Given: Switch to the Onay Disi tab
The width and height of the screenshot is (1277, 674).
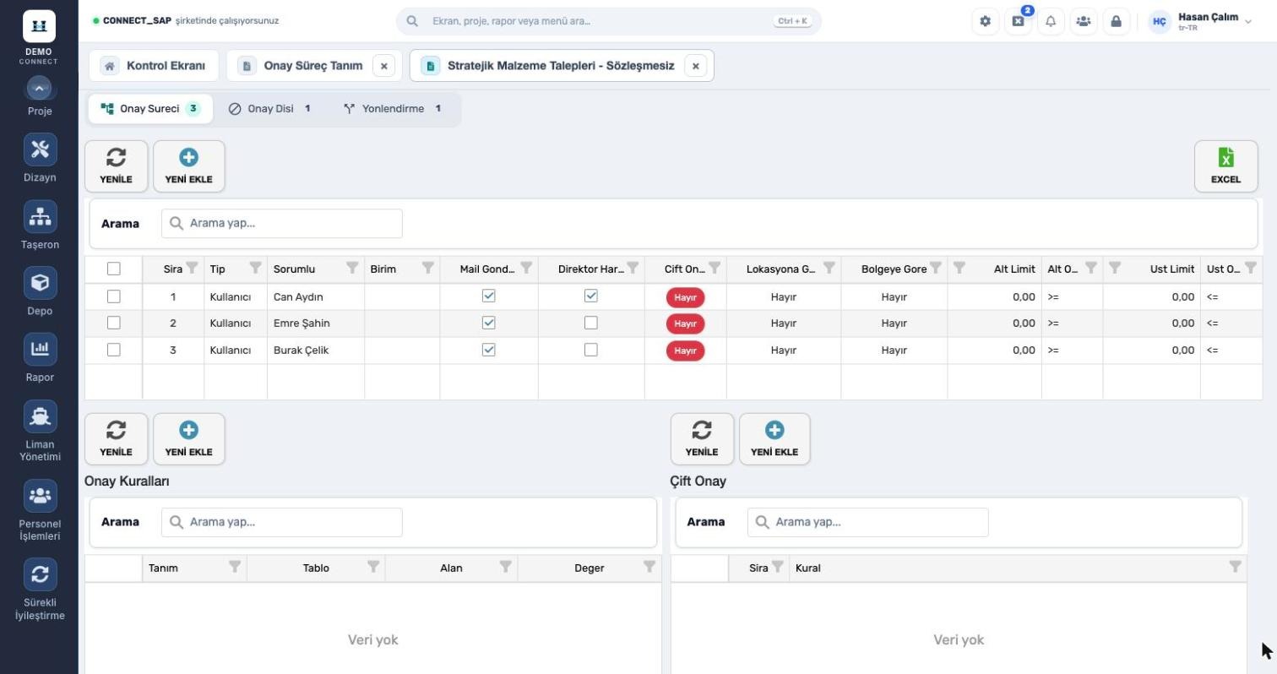Looking at the screenshot, I should pos(271,109).
